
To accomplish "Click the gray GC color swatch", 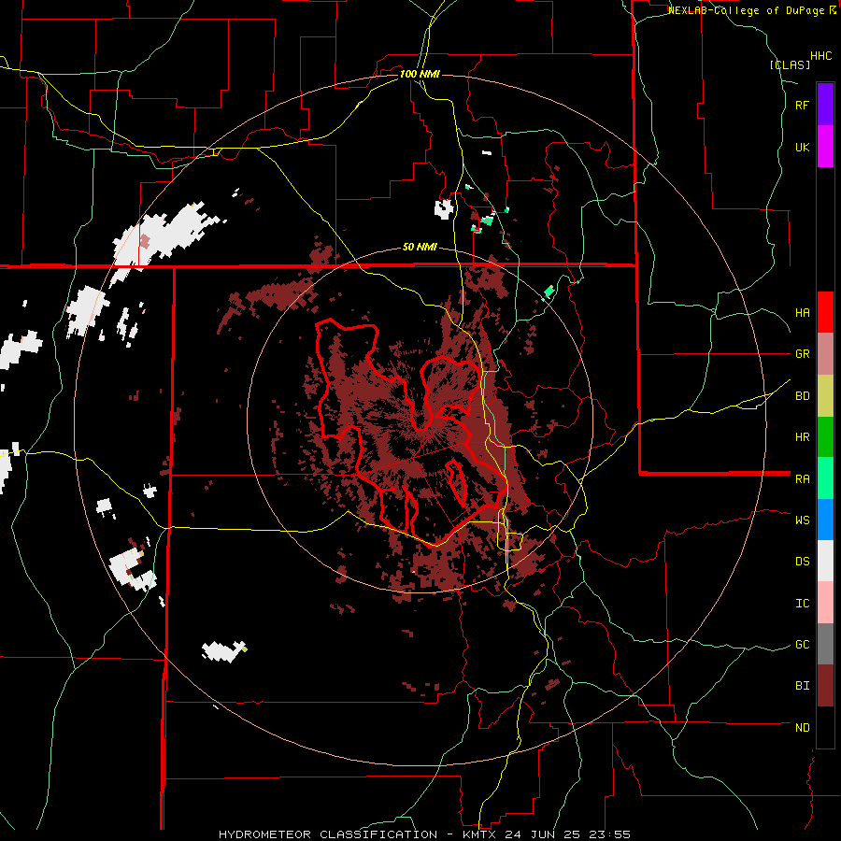I will (x=825, y=644).
